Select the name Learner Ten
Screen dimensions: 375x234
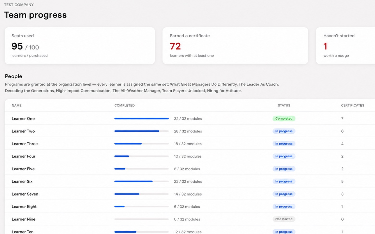23,232
